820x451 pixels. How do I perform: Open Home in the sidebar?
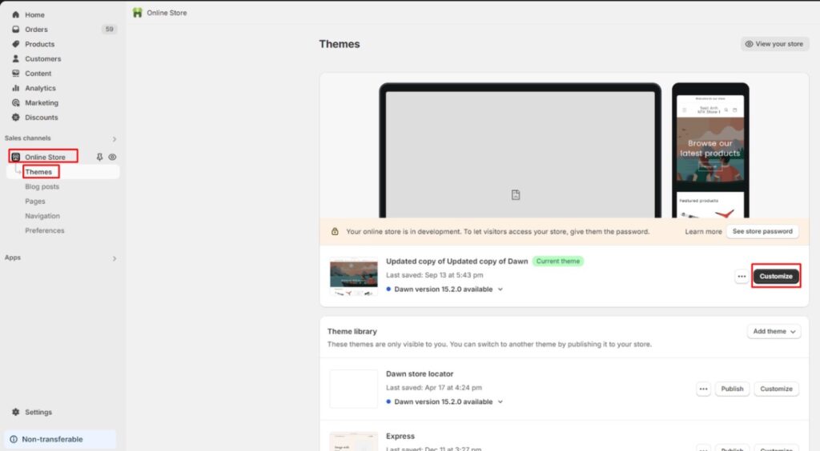pyautogui.click(x=34, y=14)
